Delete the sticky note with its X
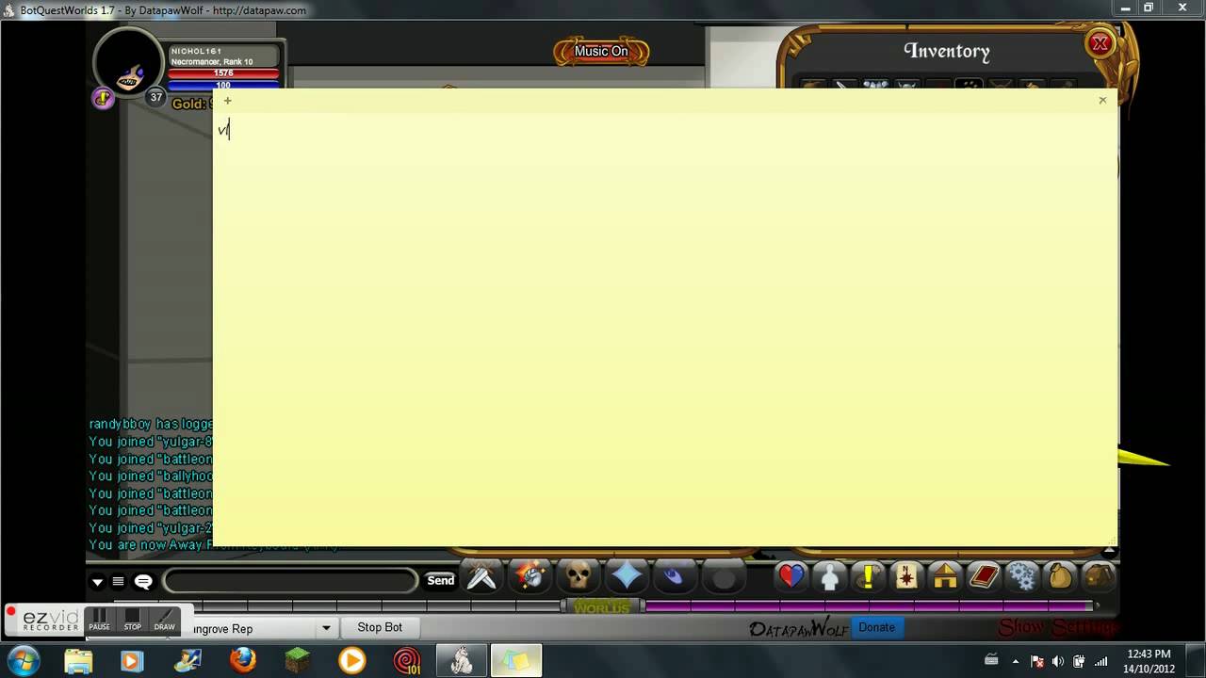This screenshot has height=678, width=1206. (x=1102, y=100)
